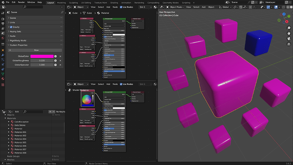The width and height of the screenshot is (293, 165).
Task: Expand the Rigid Body World panel
Action: point(35,40)
